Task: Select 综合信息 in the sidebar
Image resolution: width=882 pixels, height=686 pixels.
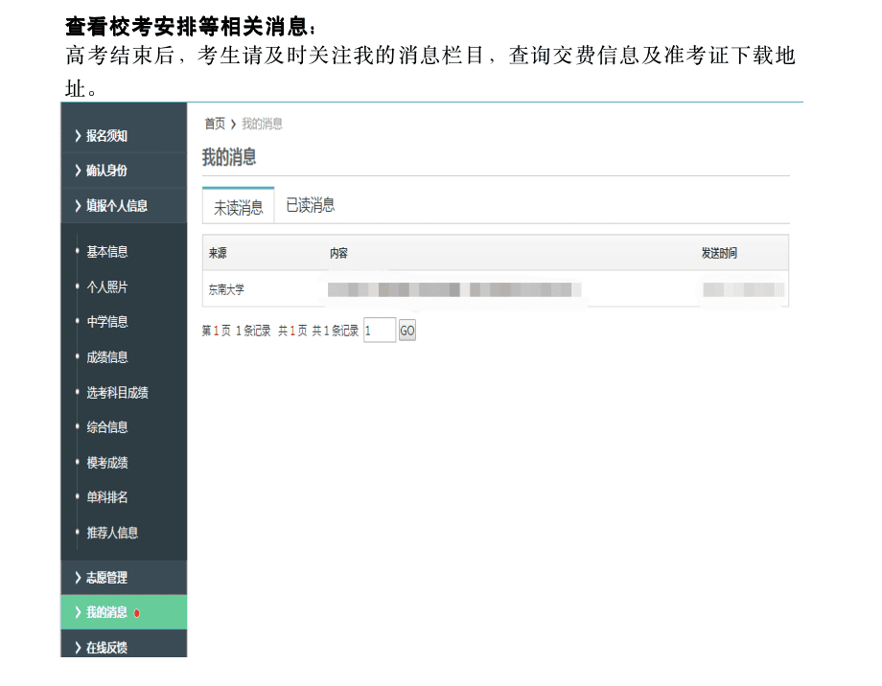Action: click(106, 427)
